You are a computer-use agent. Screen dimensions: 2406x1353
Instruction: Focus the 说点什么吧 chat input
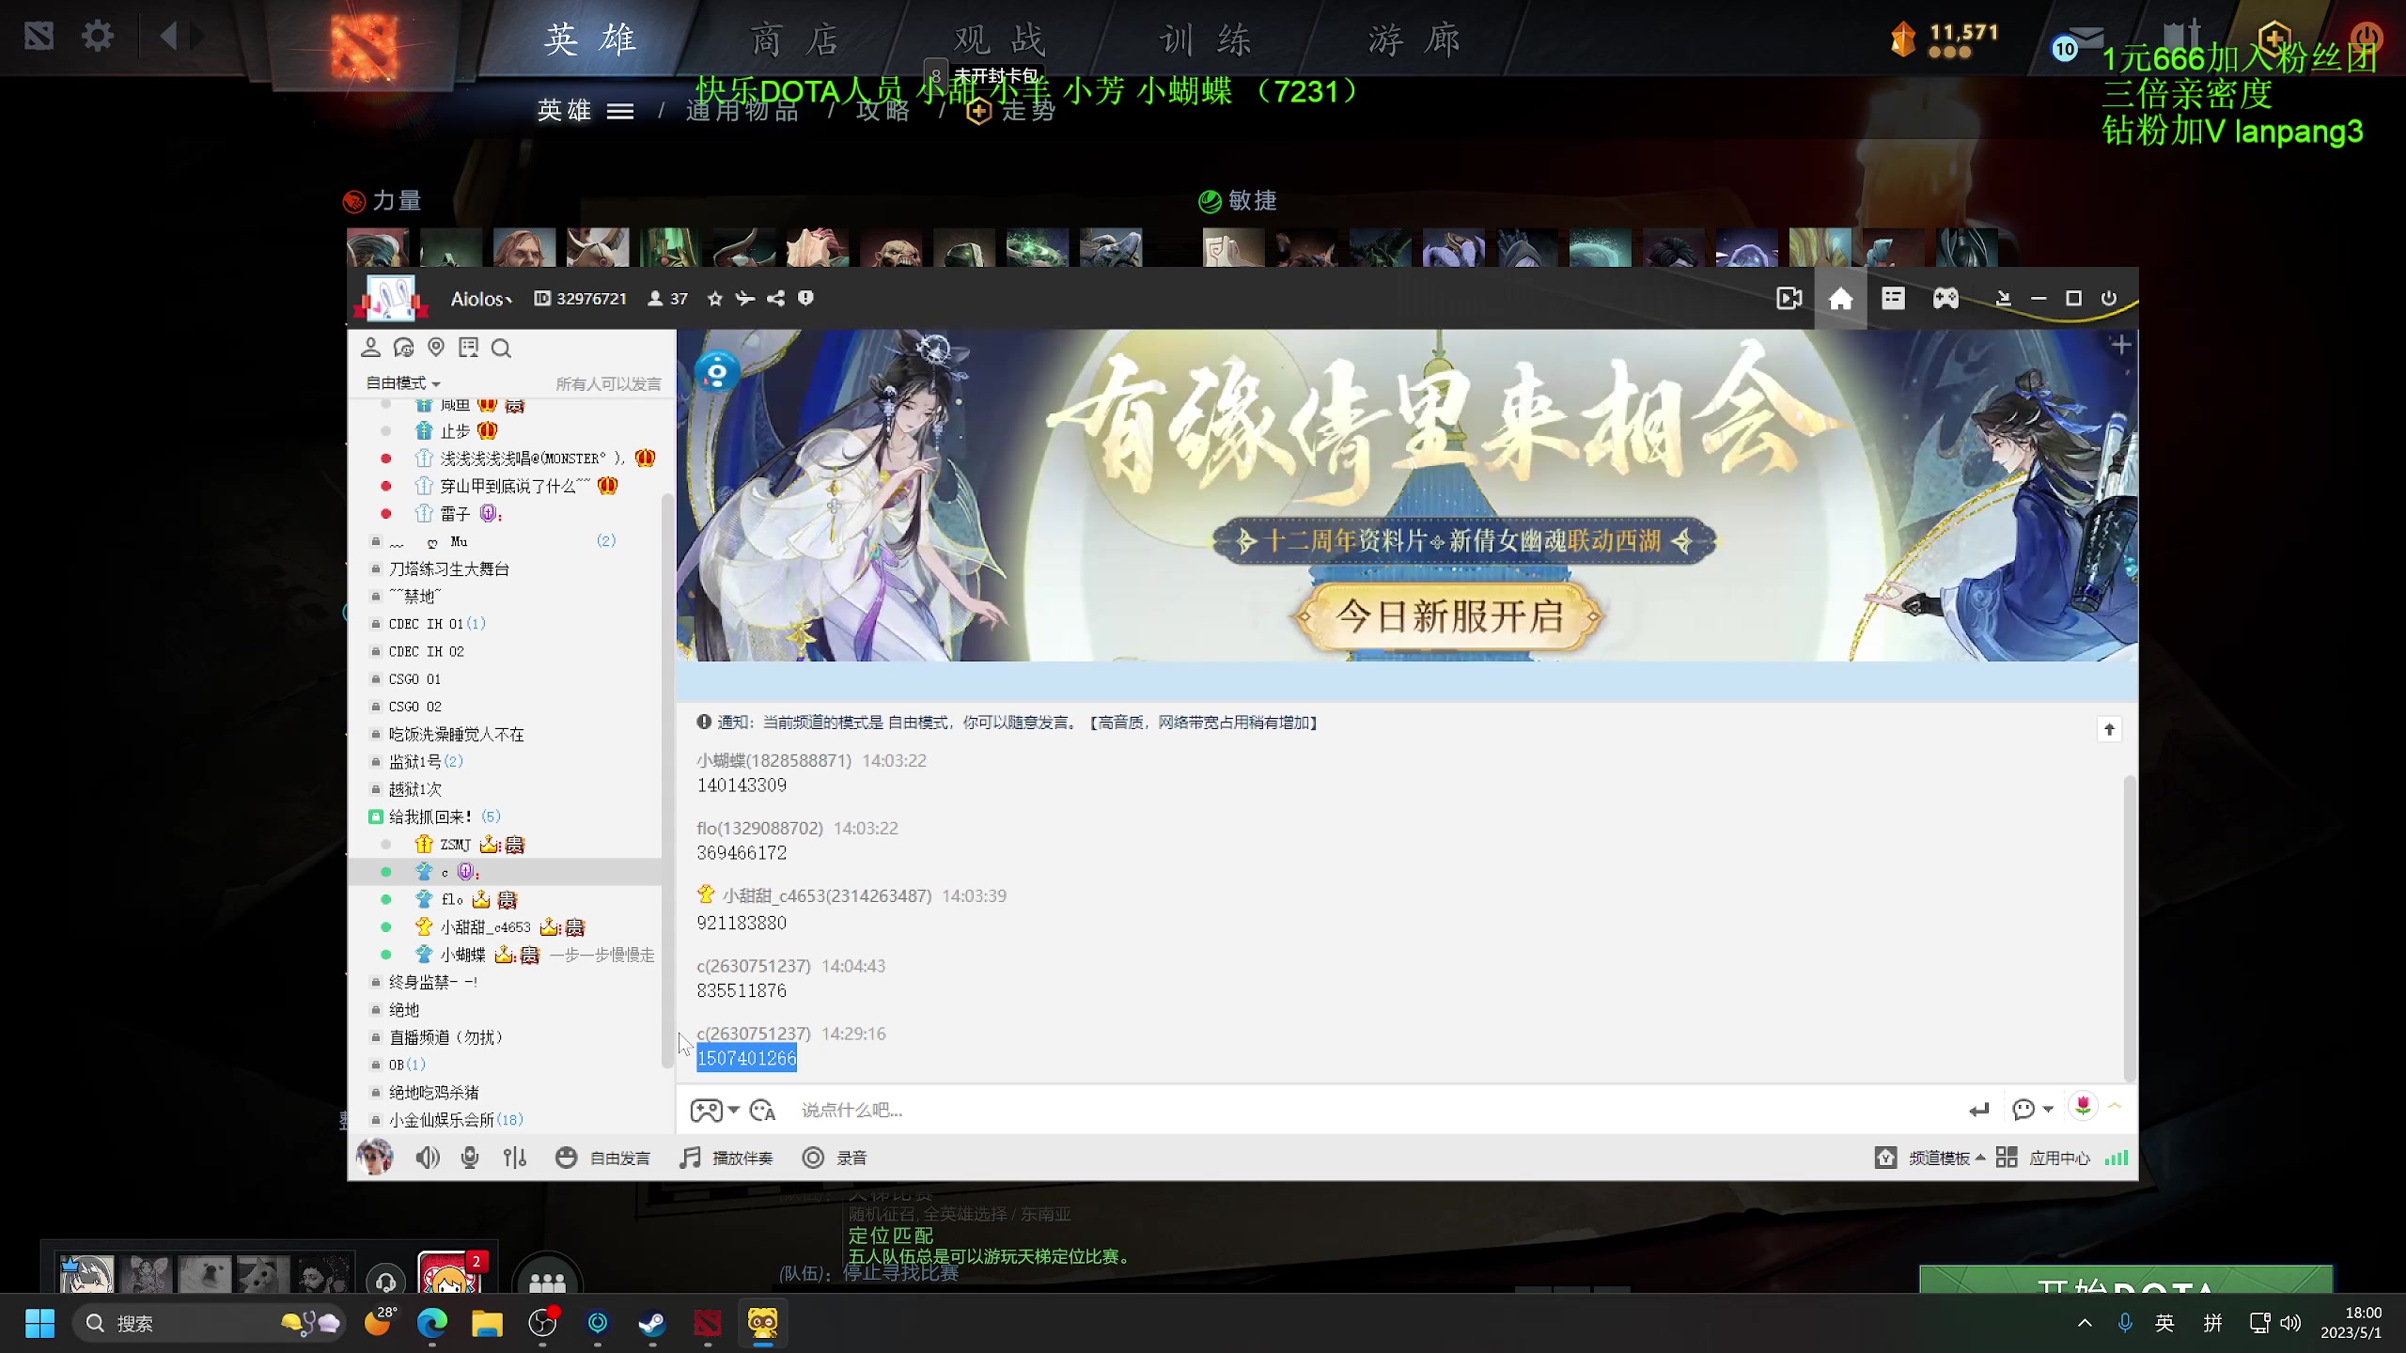click(1372, 1111)
